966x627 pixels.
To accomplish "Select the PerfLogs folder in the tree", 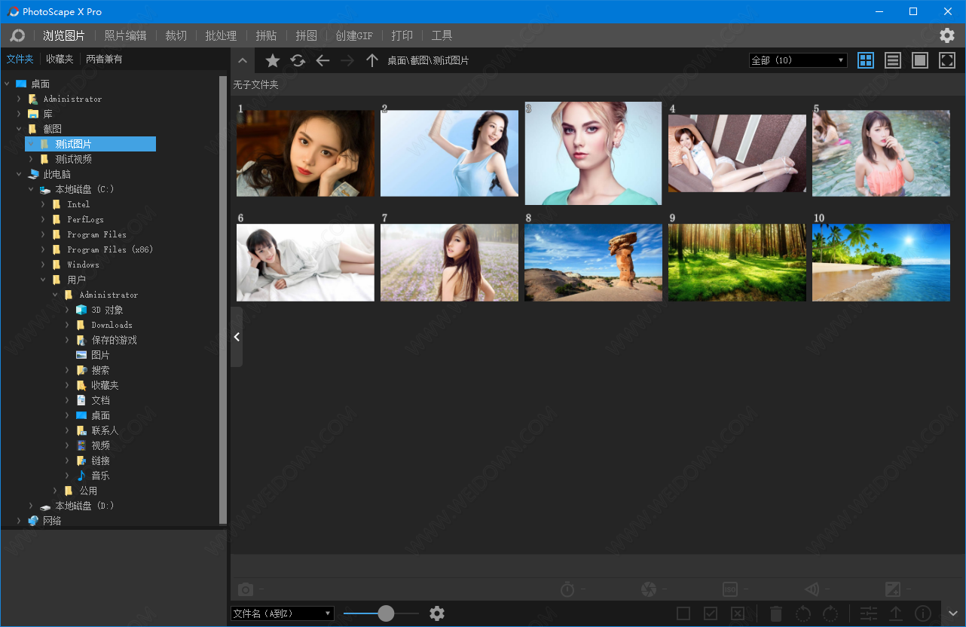I will coord(85,219).
